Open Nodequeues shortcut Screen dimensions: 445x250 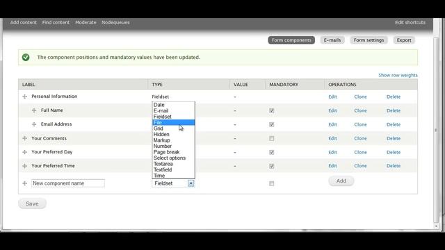click(115, 22)
